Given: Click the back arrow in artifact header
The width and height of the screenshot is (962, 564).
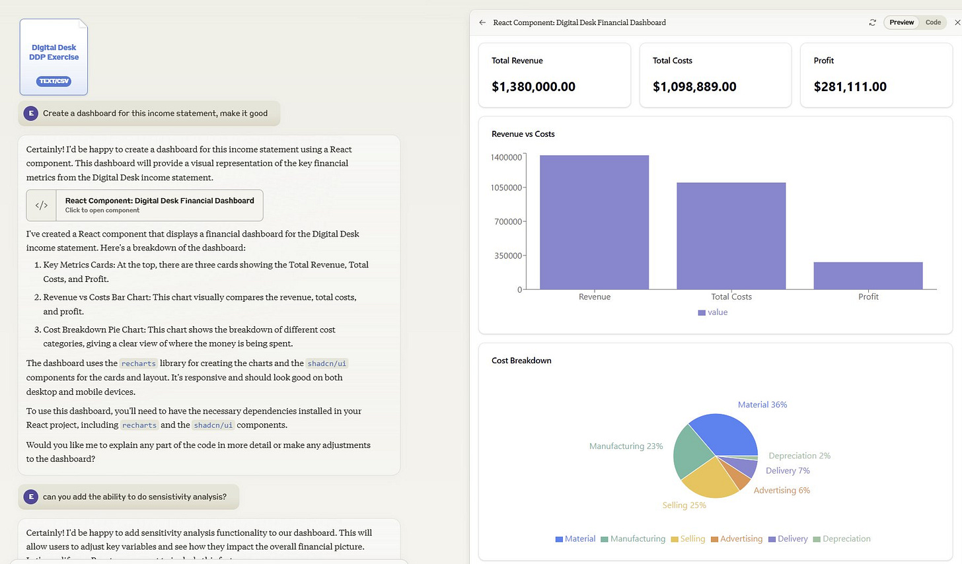Looking at the screenshot, I should coord(482,22).
